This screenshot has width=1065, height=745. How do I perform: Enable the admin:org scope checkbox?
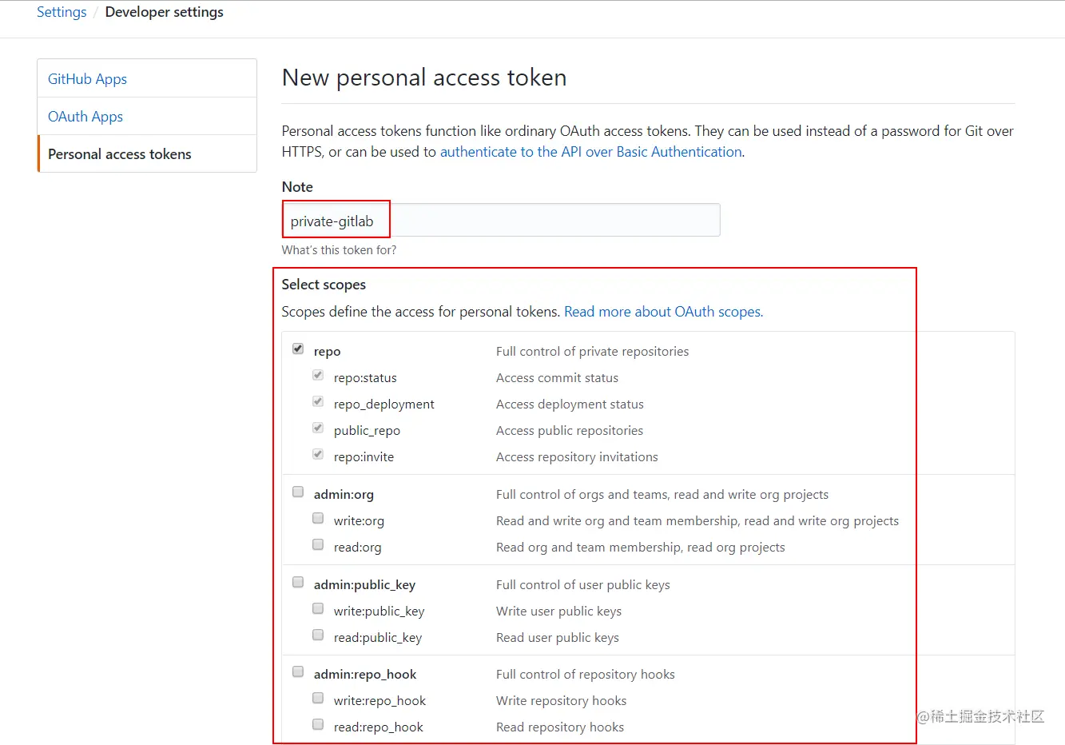pos(298,492)
